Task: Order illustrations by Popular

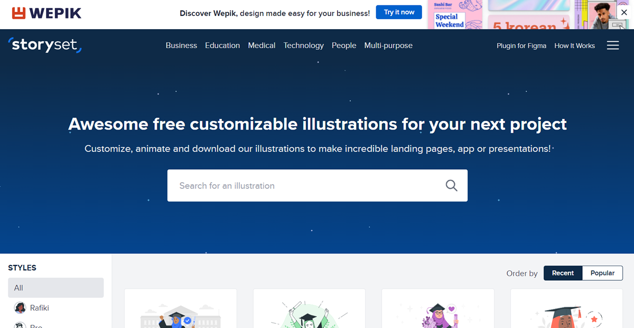Action: pyautogui.click(x=602, y=273)
